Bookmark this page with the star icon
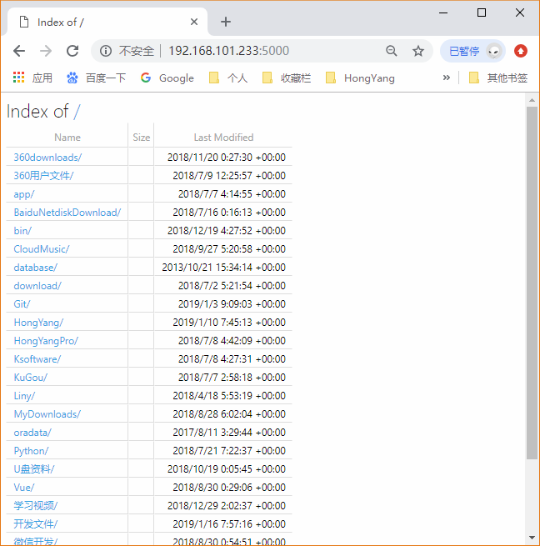Viewport: 540px width, 546px height. point(418,51)
